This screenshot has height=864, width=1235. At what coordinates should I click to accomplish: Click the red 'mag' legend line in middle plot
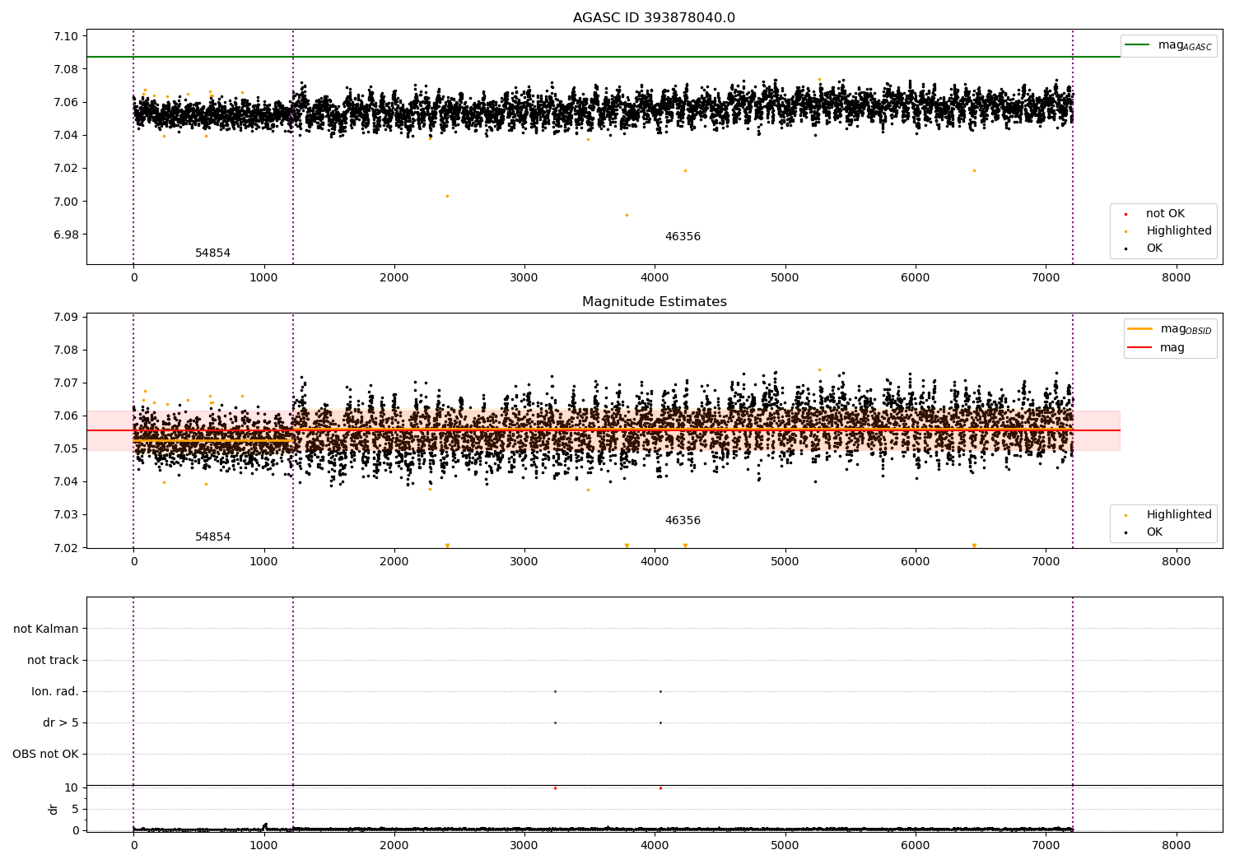click(x=1139, y=348)
